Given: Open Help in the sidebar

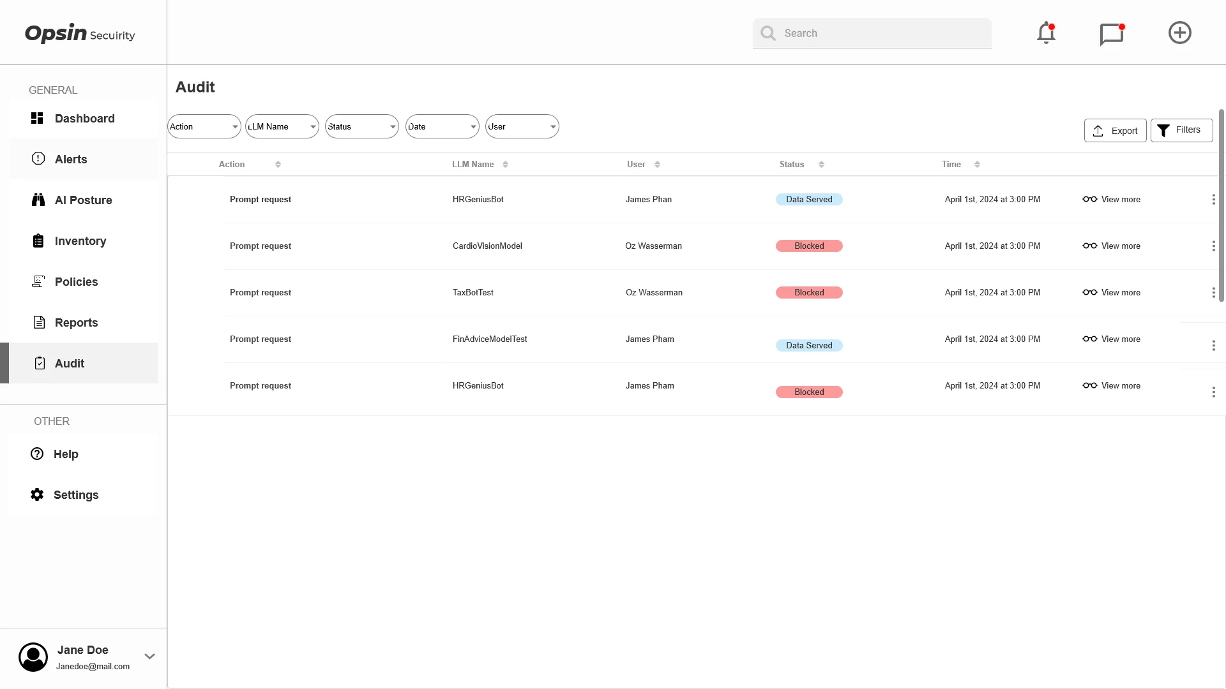Looking at the screenshot, I should coord(84,454).
